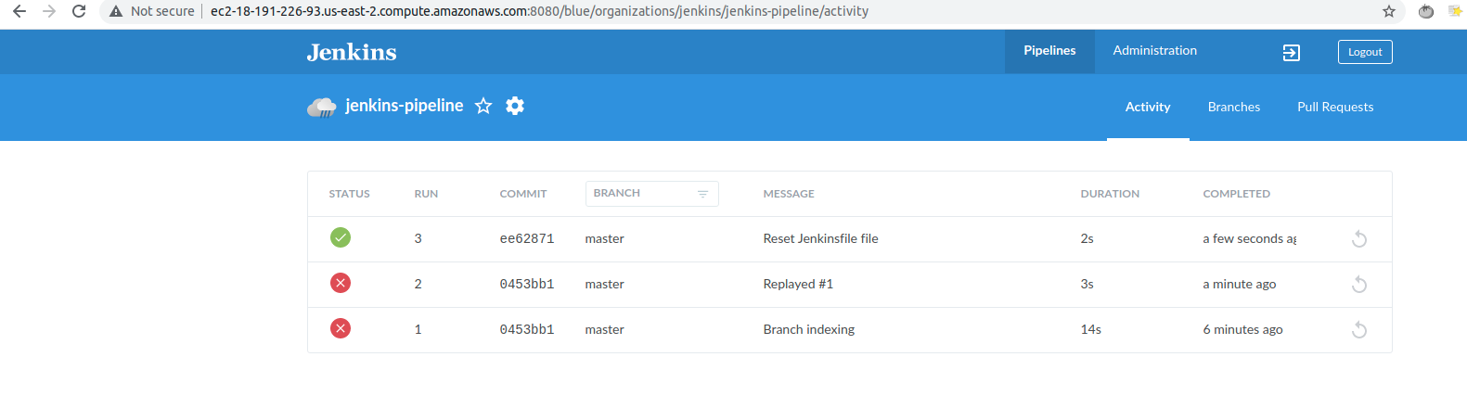1467x408 pixels.
Task: Click the COMPLETED column header
Action: [1237, 194]
